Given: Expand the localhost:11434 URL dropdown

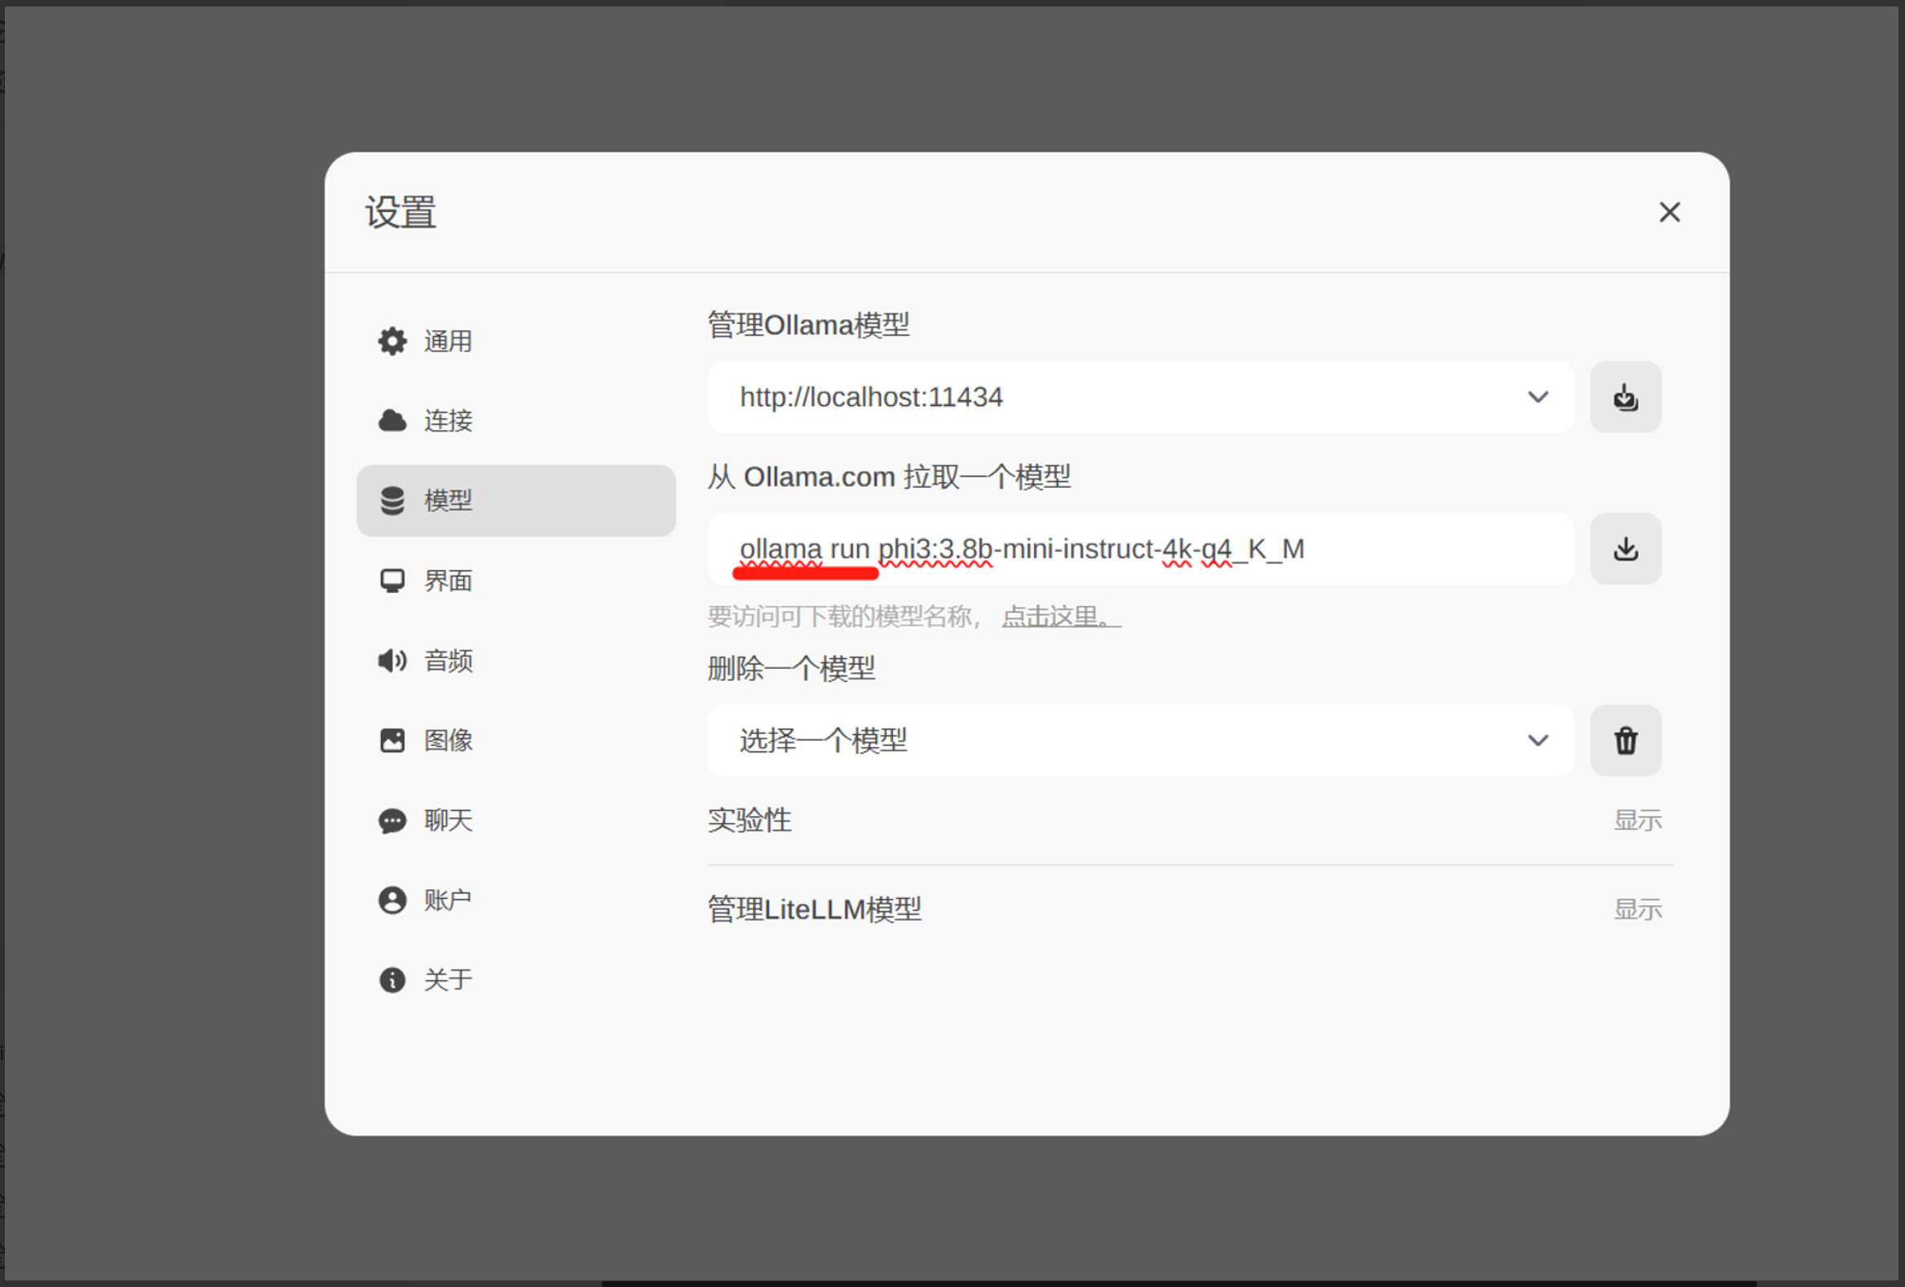Looking at the screenshot, I should pyautogui.click(x=1139, y=397).
